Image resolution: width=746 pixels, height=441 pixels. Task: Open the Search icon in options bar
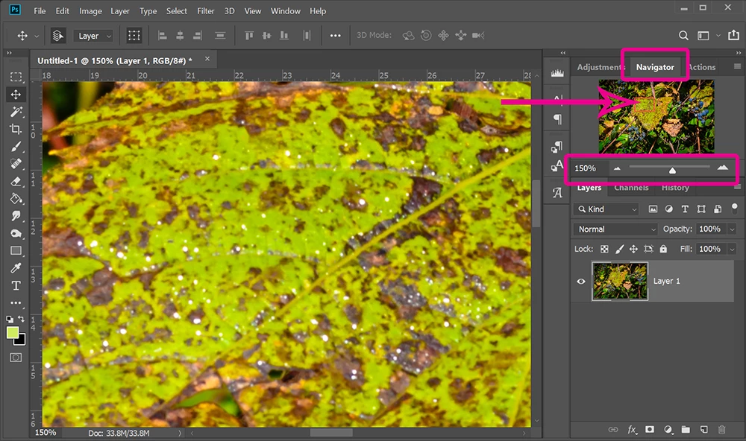click(x=683, y=36)
